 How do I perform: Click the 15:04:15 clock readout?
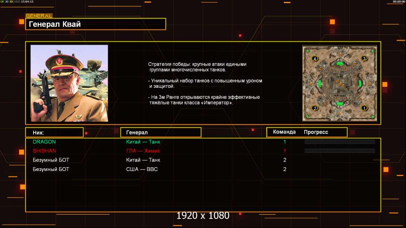pyautogui.click(x=27, y=2)
